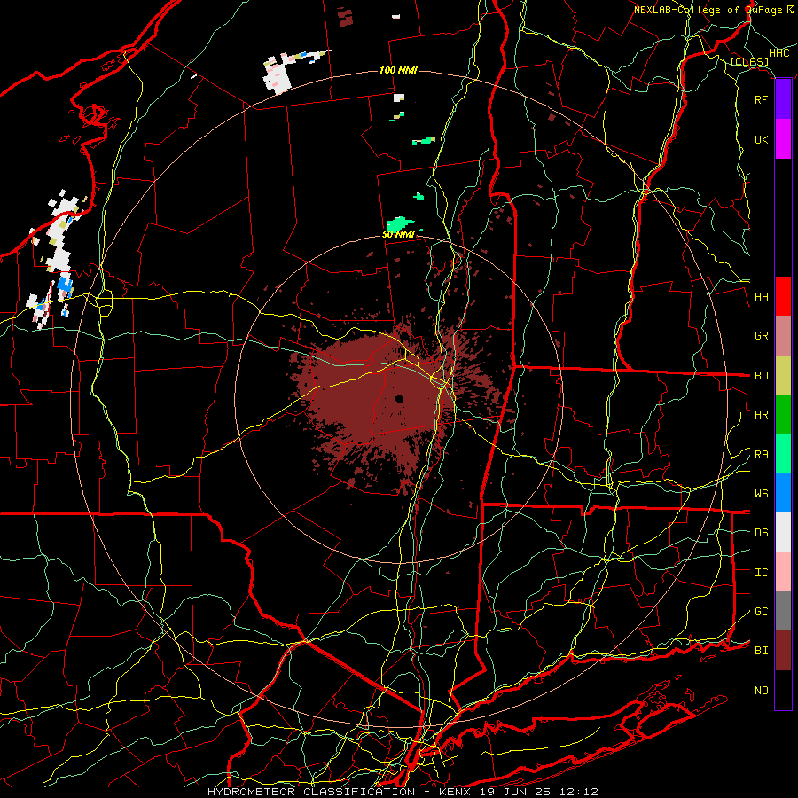Click the UK magenta legend color swatch
The image size is (798, 798).
click(783, 139)
